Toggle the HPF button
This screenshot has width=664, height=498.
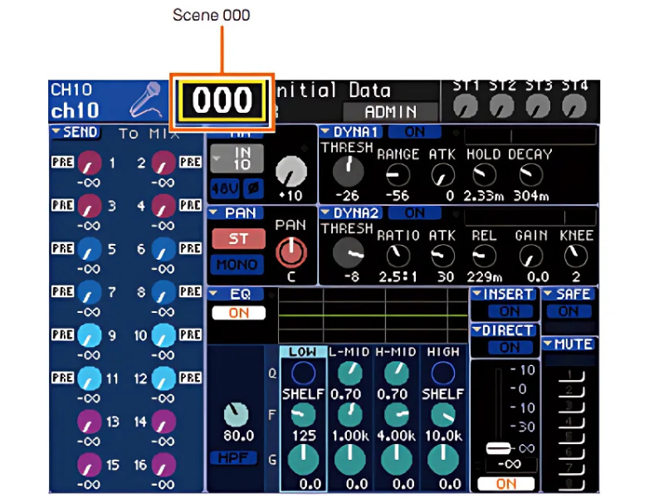[234, 458]
